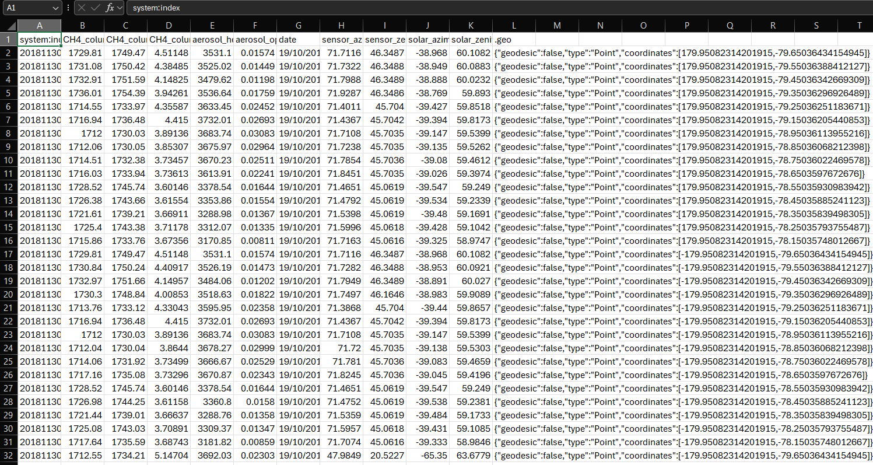Click the system:index header cell A1

pyautogui.click(x=39, y=39)
